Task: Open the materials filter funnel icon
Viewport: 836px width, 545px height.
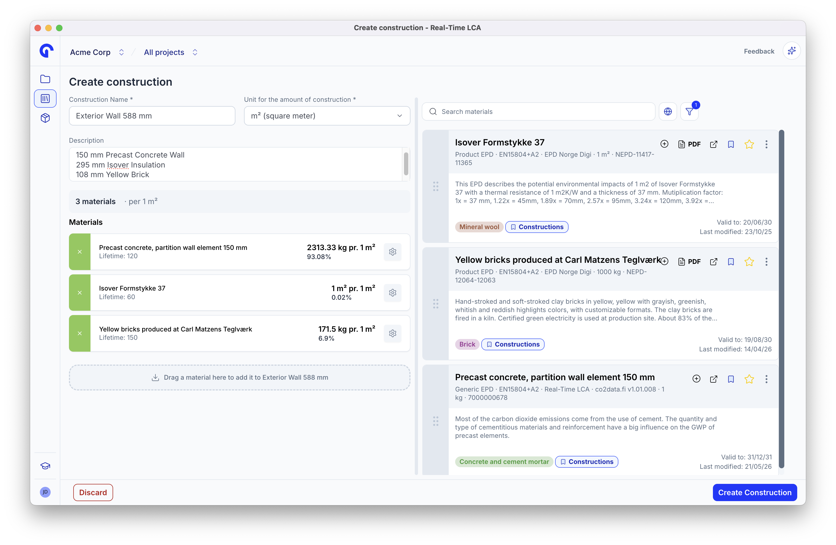Action: click(x=689, y=111)
